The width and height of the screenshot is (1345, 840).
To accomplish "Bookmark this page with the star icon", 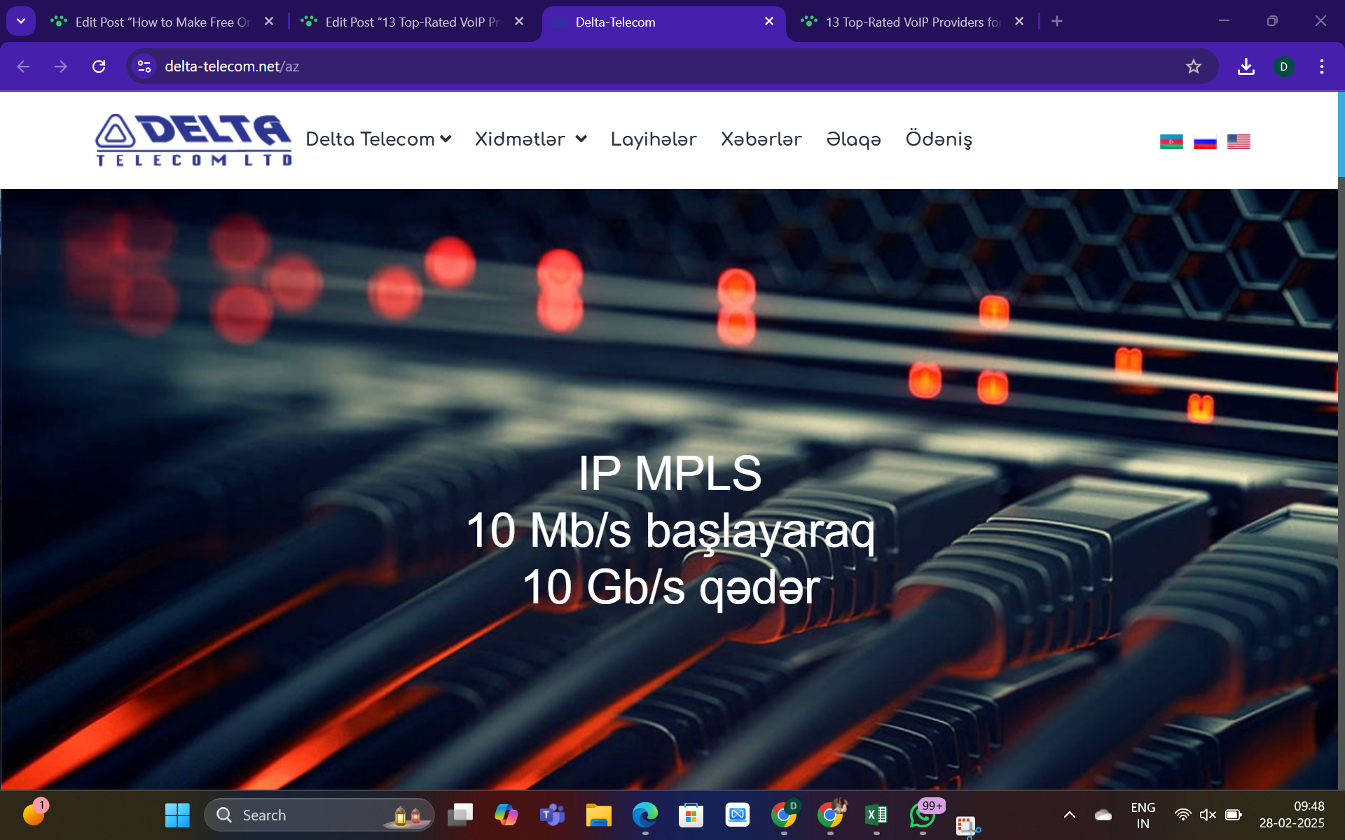I will 1193,66.
